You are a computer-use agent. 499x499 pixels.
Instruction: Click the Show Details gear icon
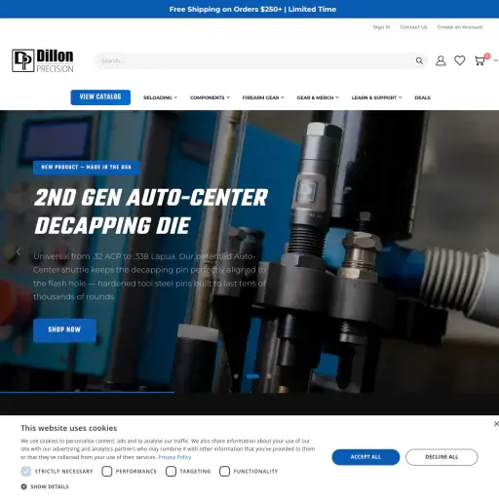(23, 486)
